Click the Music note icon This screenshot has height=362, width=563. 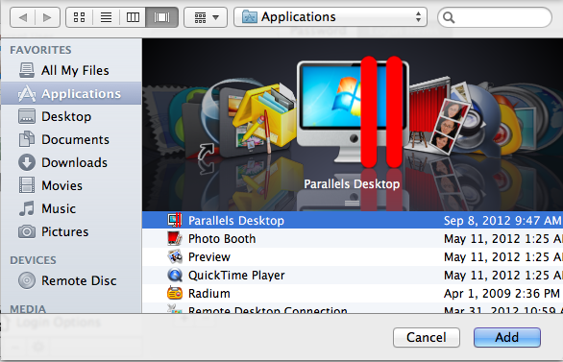27,208
